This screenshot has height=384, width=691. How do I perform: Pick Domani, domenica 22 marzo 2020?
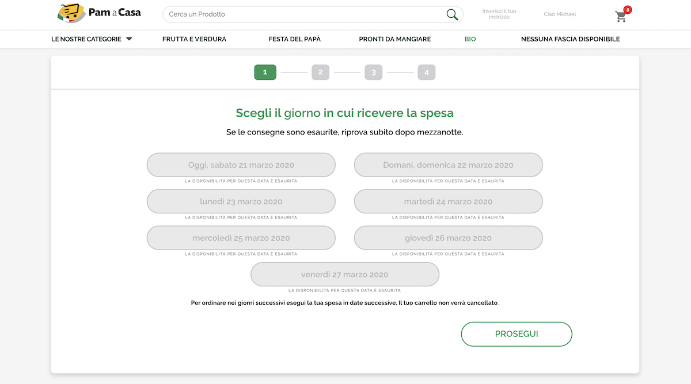coord(448,165)
